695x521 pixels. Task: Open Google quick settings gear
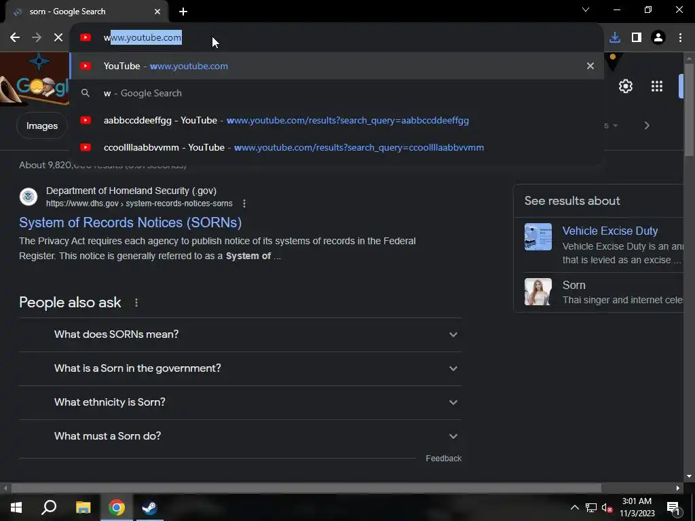pos(625,86)
